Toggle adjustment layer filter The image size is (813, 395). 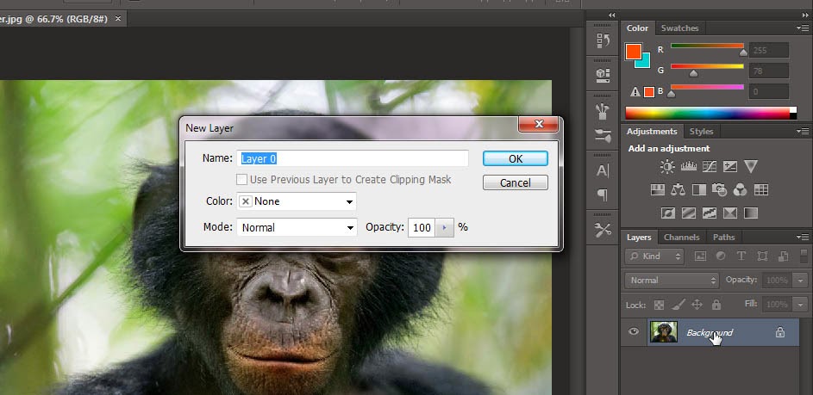click(x=721, y=256)
